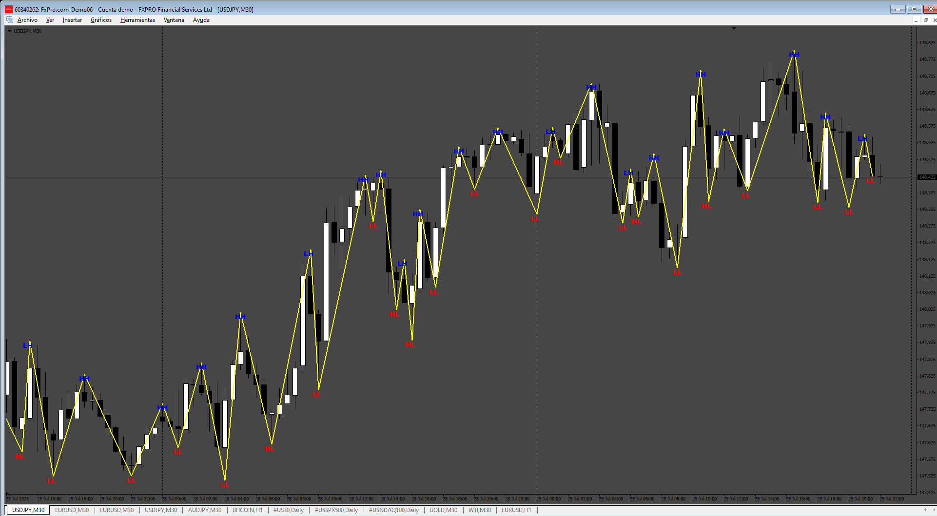The height and width of the screenshot is (516, 937).
Task: Select the active USDJPY,M30 chart tab
Action: [28, 510]
